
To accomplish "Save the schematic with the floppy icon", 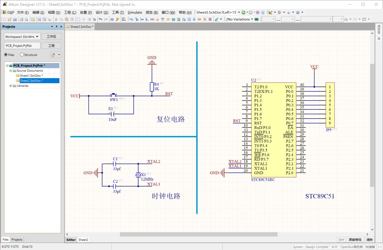I will click(15, 19).
